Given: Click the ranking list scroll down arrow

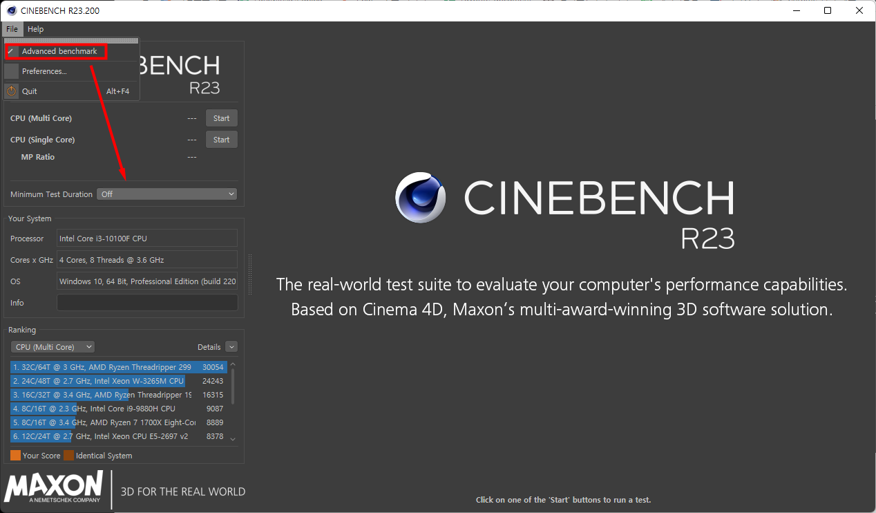Looking at the screenshot, I should (x=233, y=439).
